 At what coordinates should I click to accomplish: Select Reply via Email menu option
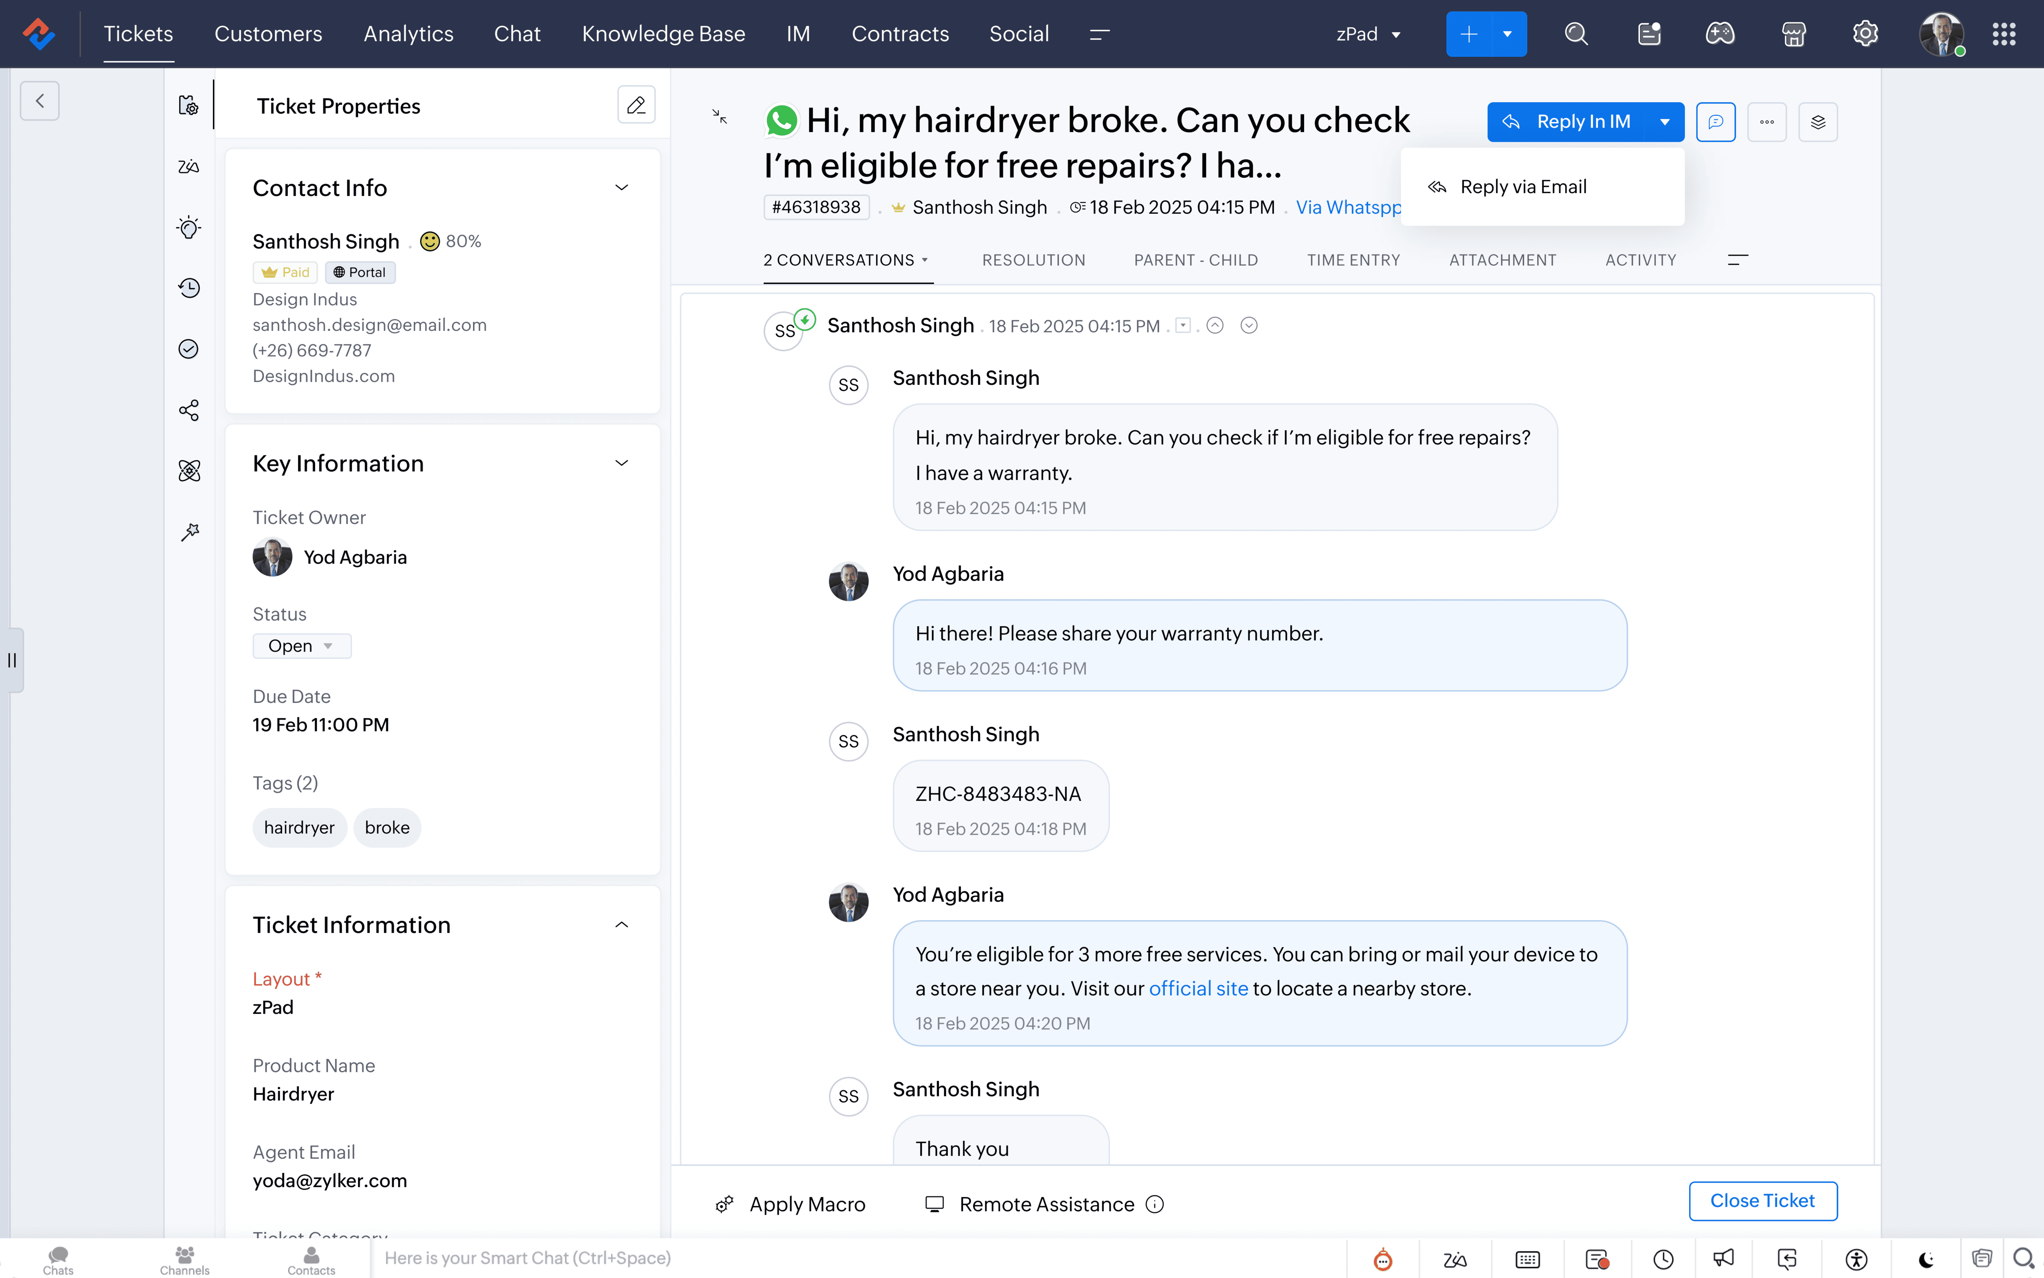(x=1542, y=187)
